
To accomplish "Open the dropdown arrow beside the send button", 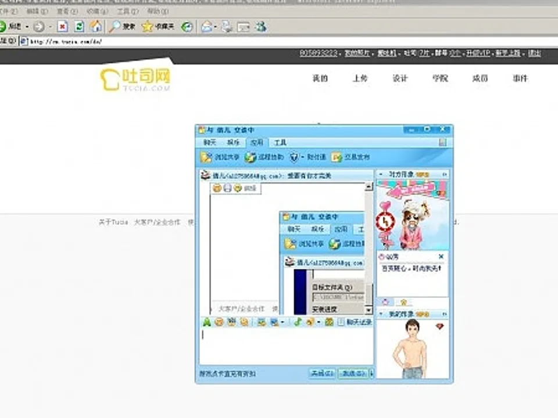I will coord(371,373).
